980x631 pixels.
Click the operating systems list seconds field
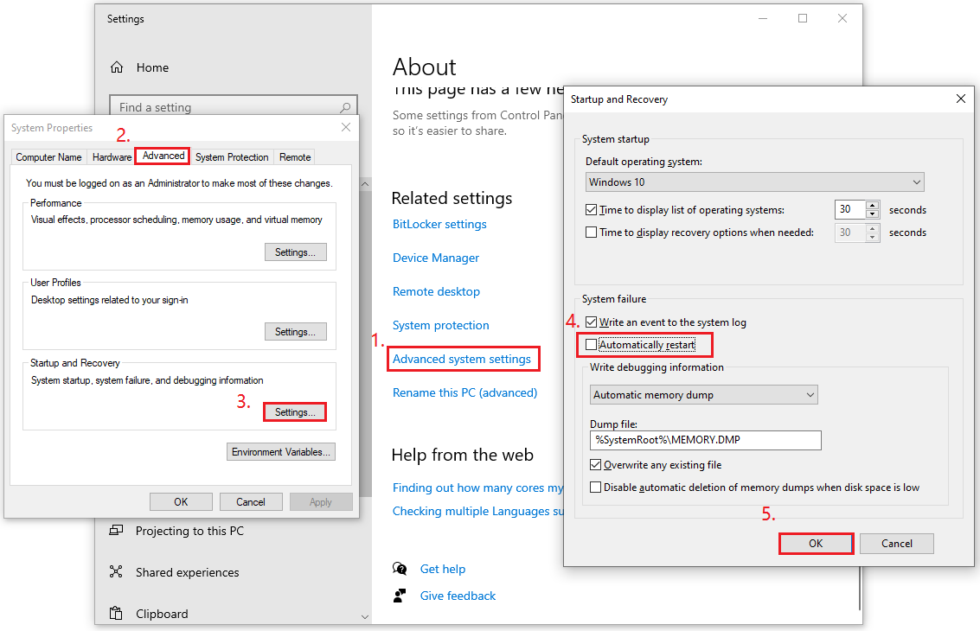point(850,209)
